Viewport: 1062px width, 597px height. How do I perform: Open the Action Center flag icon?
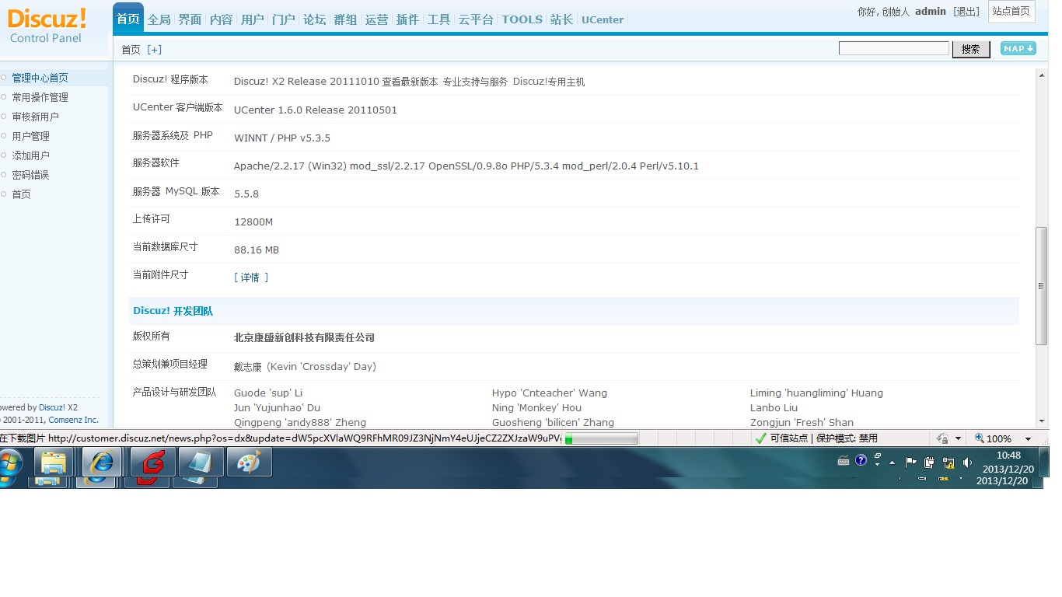pos(911,462)
